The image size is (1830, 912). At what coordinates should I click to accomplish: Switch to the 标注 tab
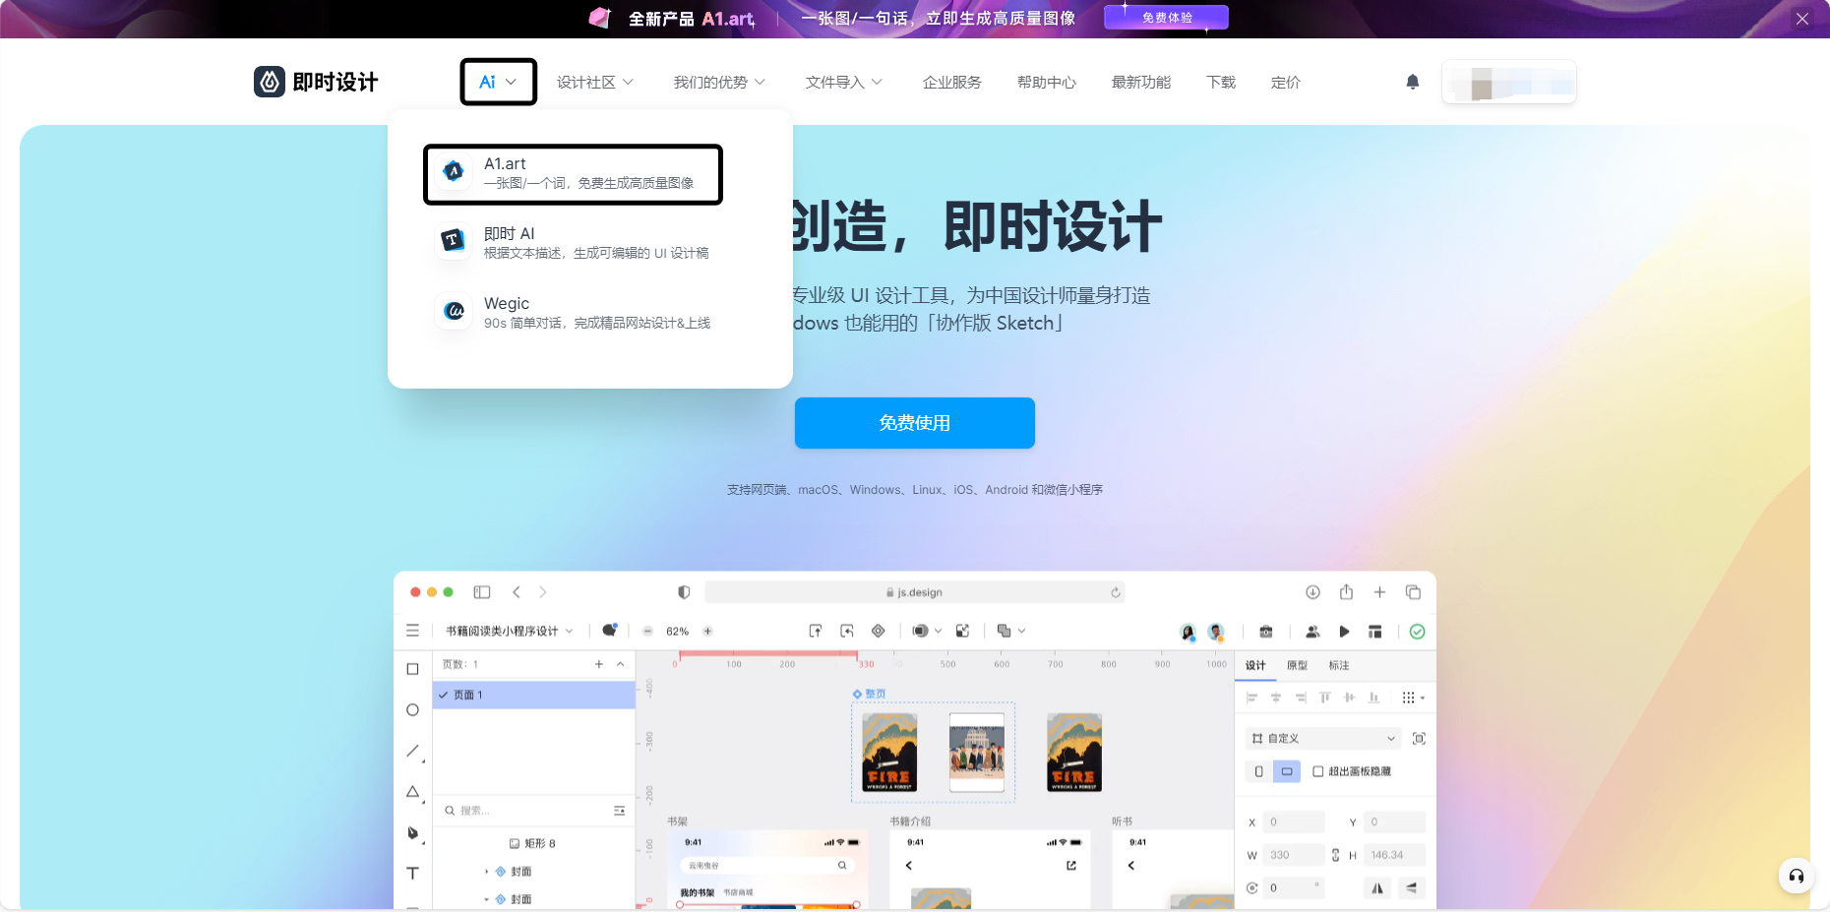(x=1339, y=665)
